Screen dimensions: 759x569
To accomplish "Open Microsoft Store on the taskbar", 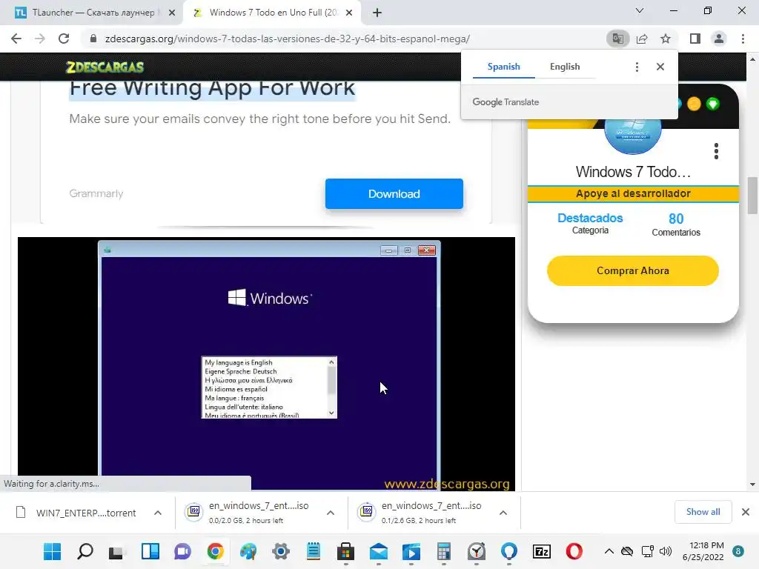I will [345, 551].
